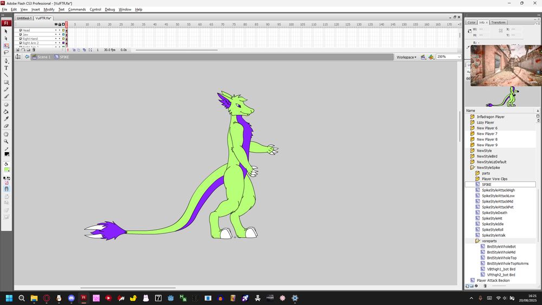Select the Text tool
Image resolution: width=542 pixels, height=305 pixels.
(7, 68)
